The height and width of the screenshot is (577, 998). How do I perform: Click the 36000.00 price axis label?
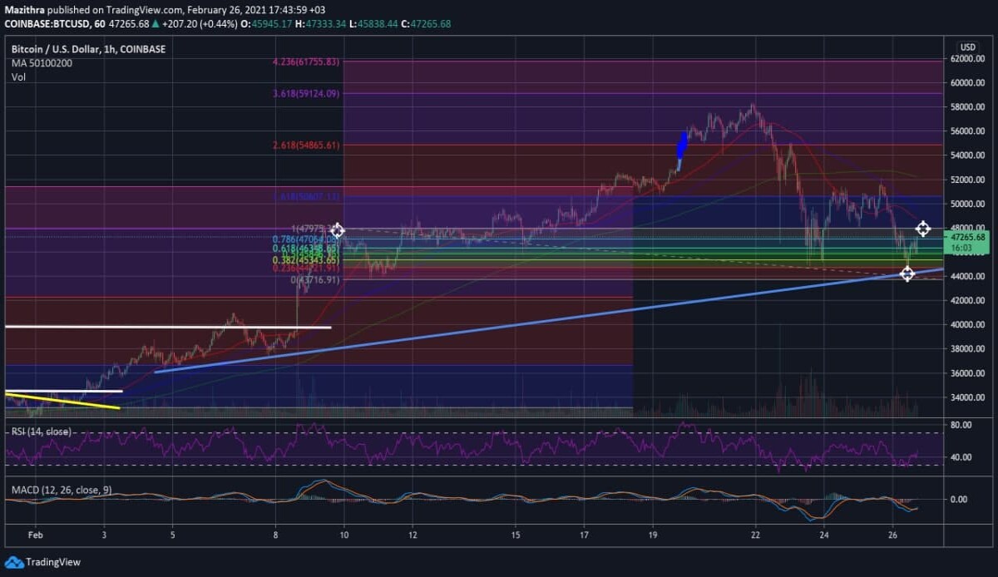[970, 373]
